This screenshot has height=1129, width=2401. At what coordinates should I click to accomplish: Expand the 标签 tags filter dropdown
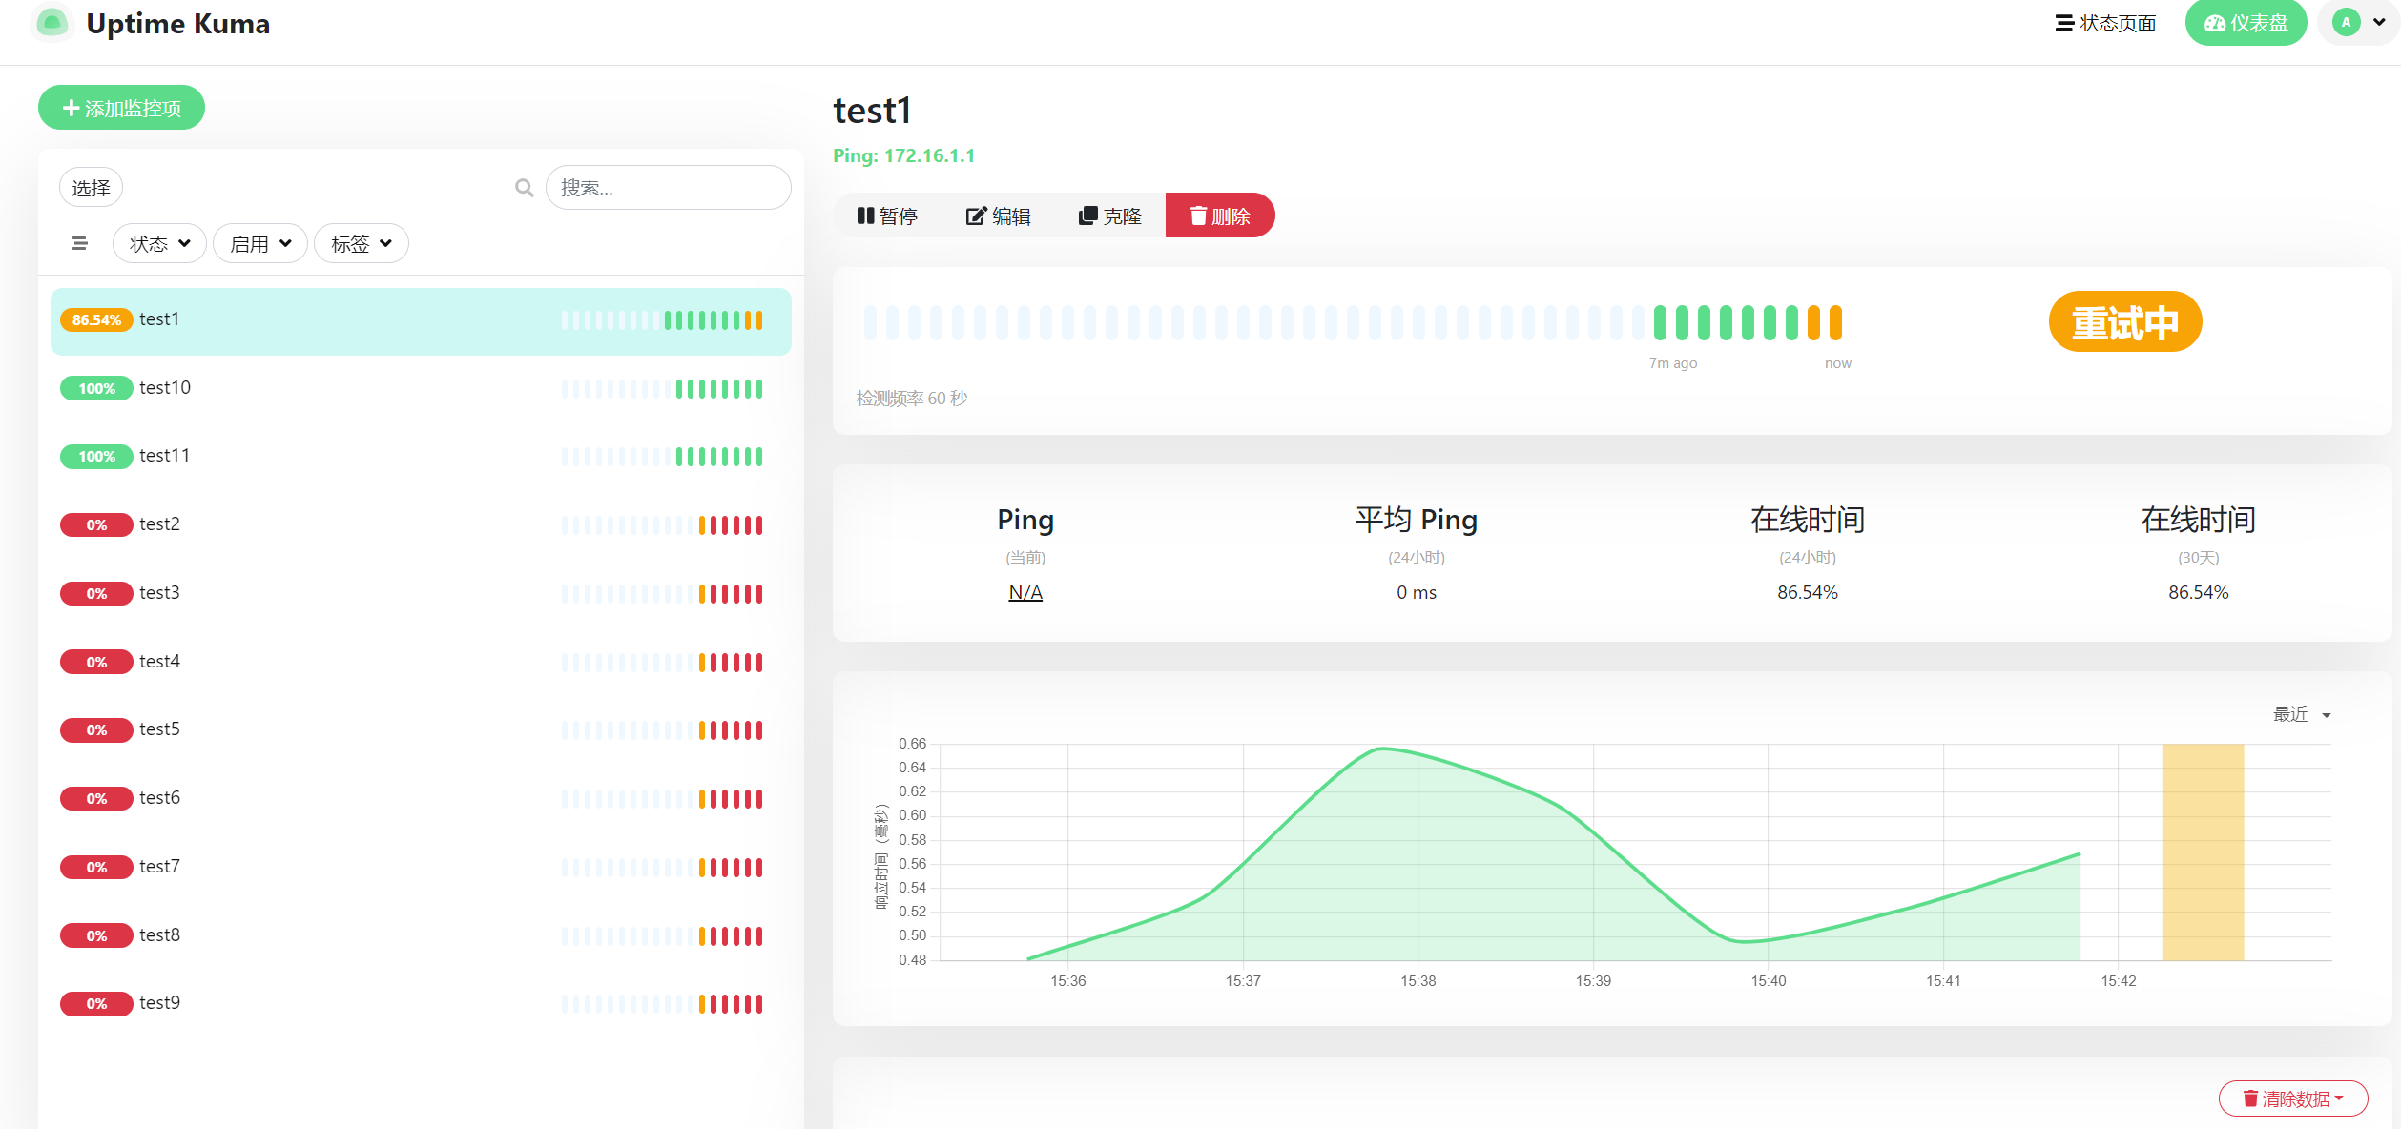361,244
